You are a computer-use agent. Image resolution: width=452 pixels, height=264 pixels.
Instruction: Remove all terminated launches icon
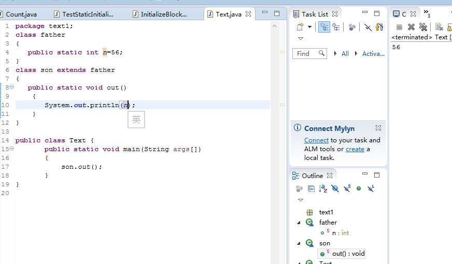(x=423, y=27)
